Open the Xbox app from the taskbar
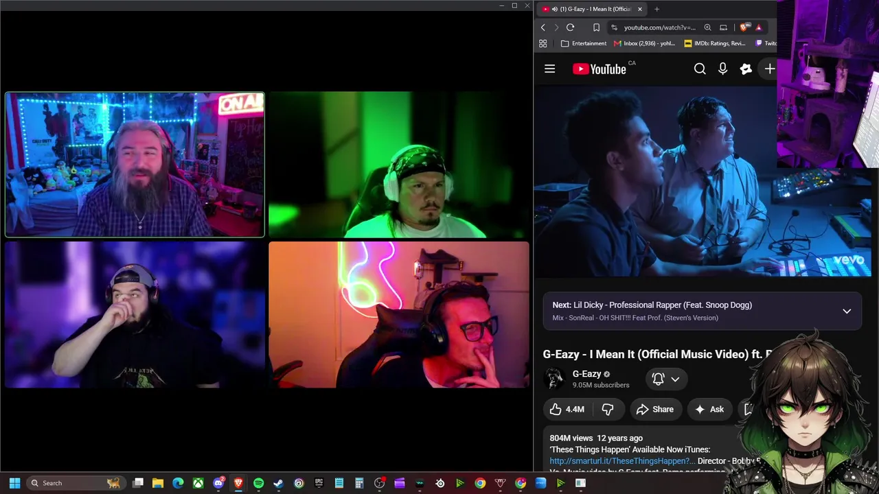 click(x=198, y=483)
